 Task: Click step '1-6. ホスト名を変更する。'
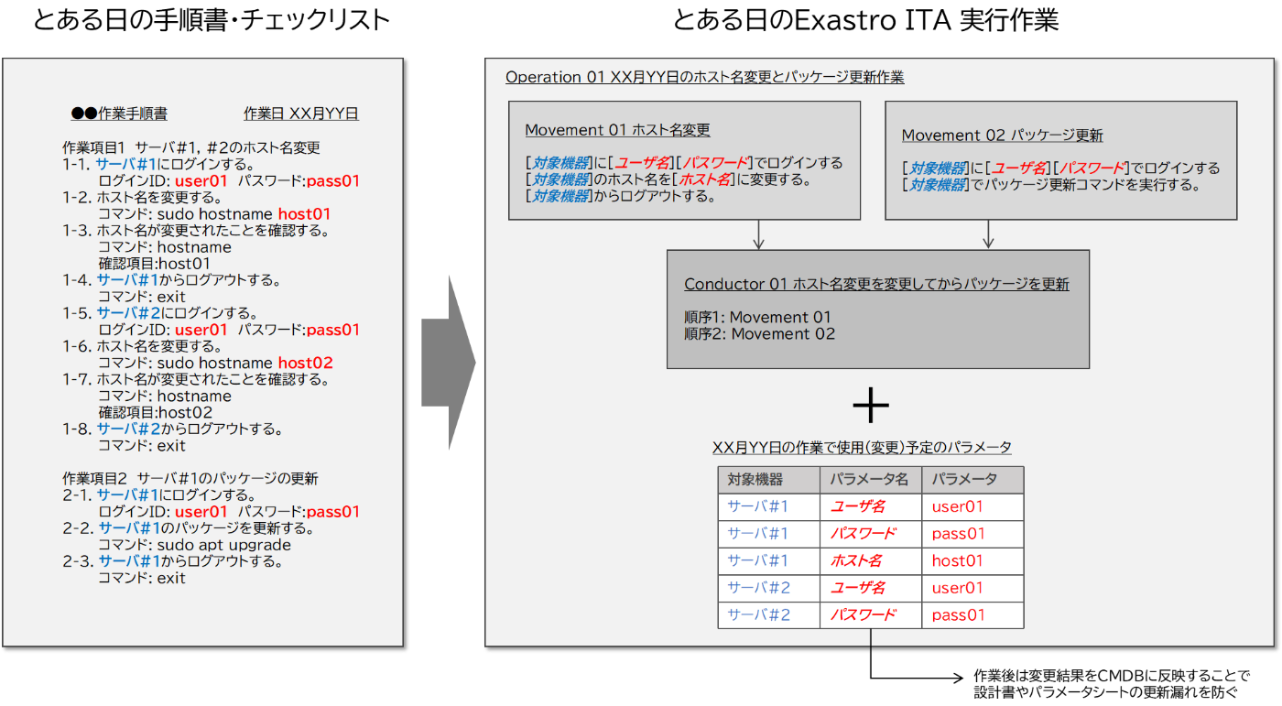point(142,346)
